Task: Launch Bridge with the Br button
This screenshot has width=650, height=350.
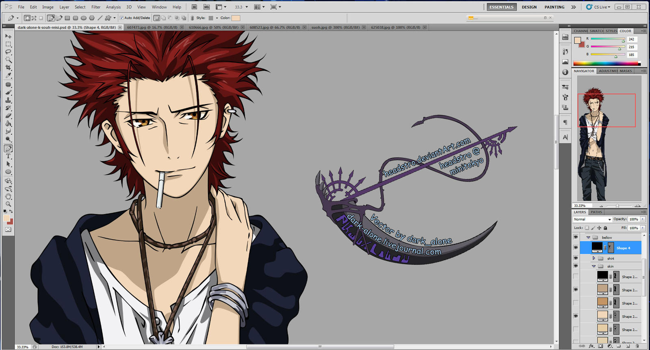Action: pyautogui.click(x=194, y=7)
